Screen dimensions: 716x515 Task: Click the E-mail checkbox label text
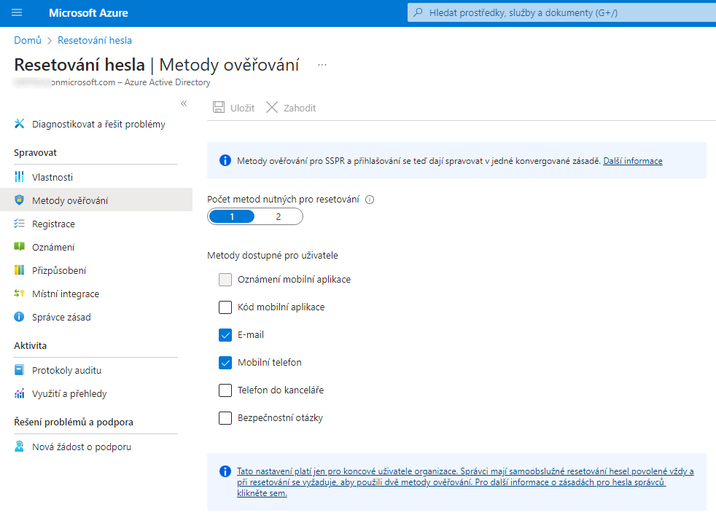[x=251, y=335]
